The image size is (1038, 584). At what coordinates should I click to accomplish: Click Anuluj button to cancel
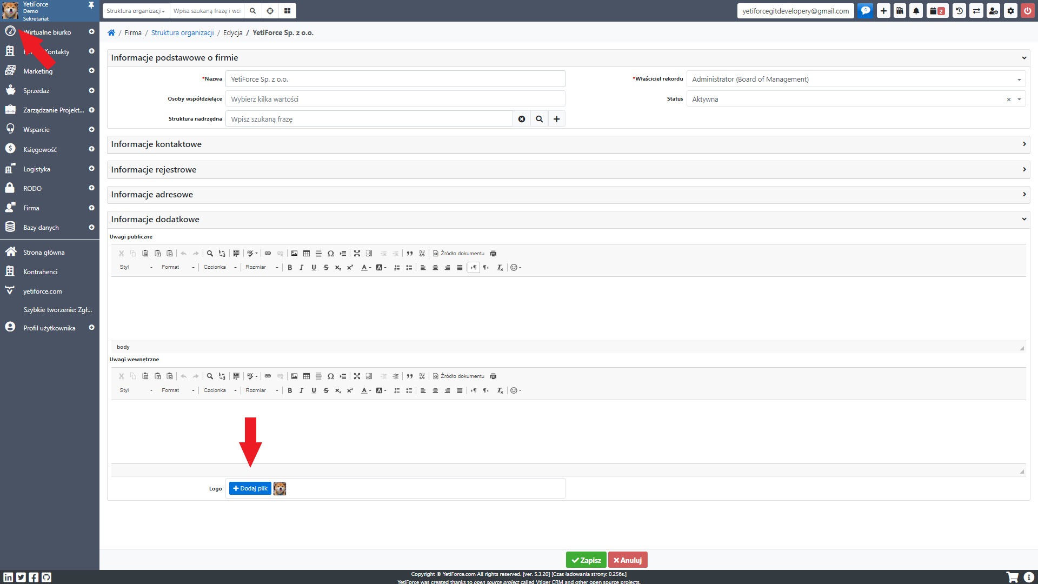tap(628, 560)
